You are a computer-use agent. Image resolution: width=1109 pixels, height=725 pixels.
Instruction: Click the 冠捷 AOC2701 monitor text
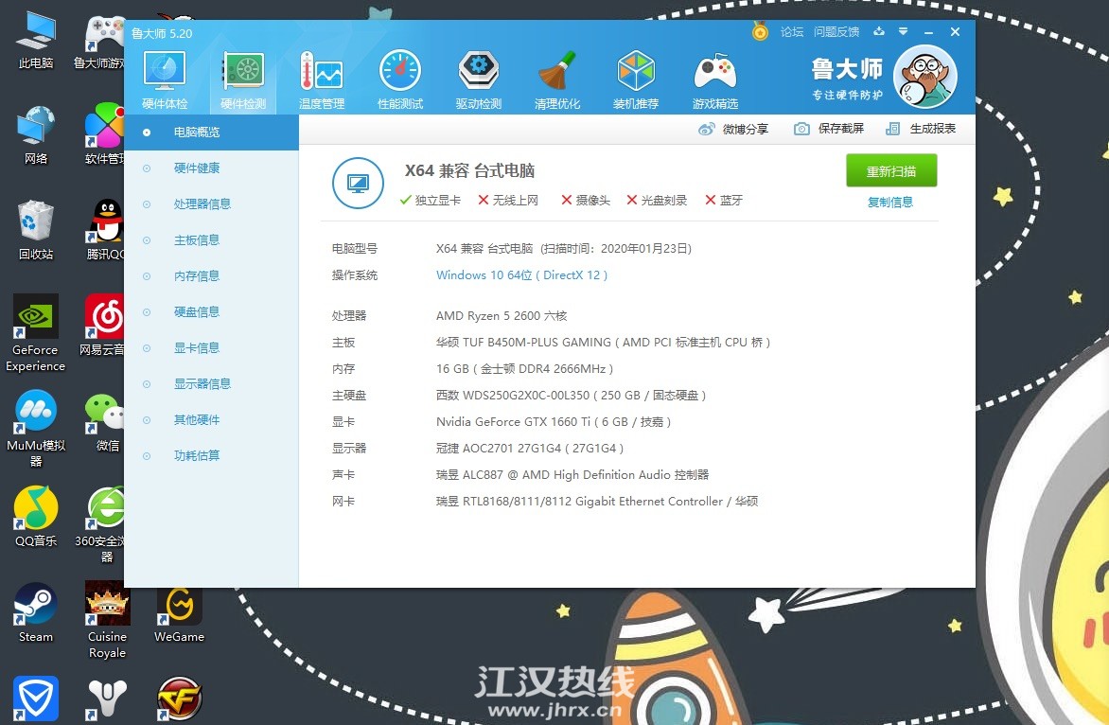click(x=530, y=449)
